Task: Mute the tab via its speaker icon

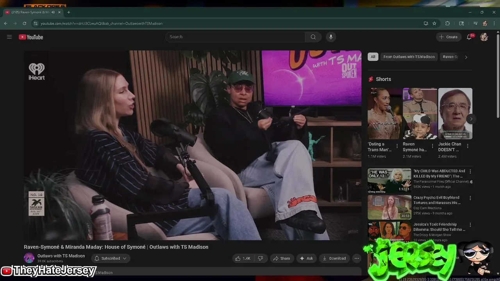Action: tap(53, 12)
